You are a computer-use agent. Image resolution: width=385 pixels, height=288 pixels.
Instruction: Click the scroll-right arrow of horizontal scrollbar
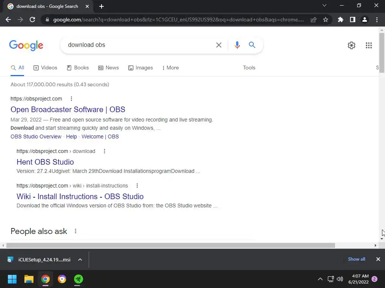pyautogui.click(x=375, y=245)
